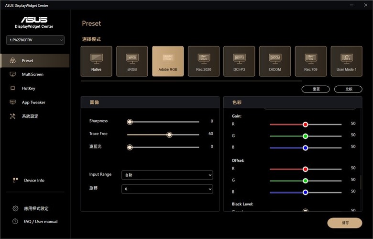Click the MultiScreen monitor icon
This screenshot has width=373, height=239.
point(12,74)
